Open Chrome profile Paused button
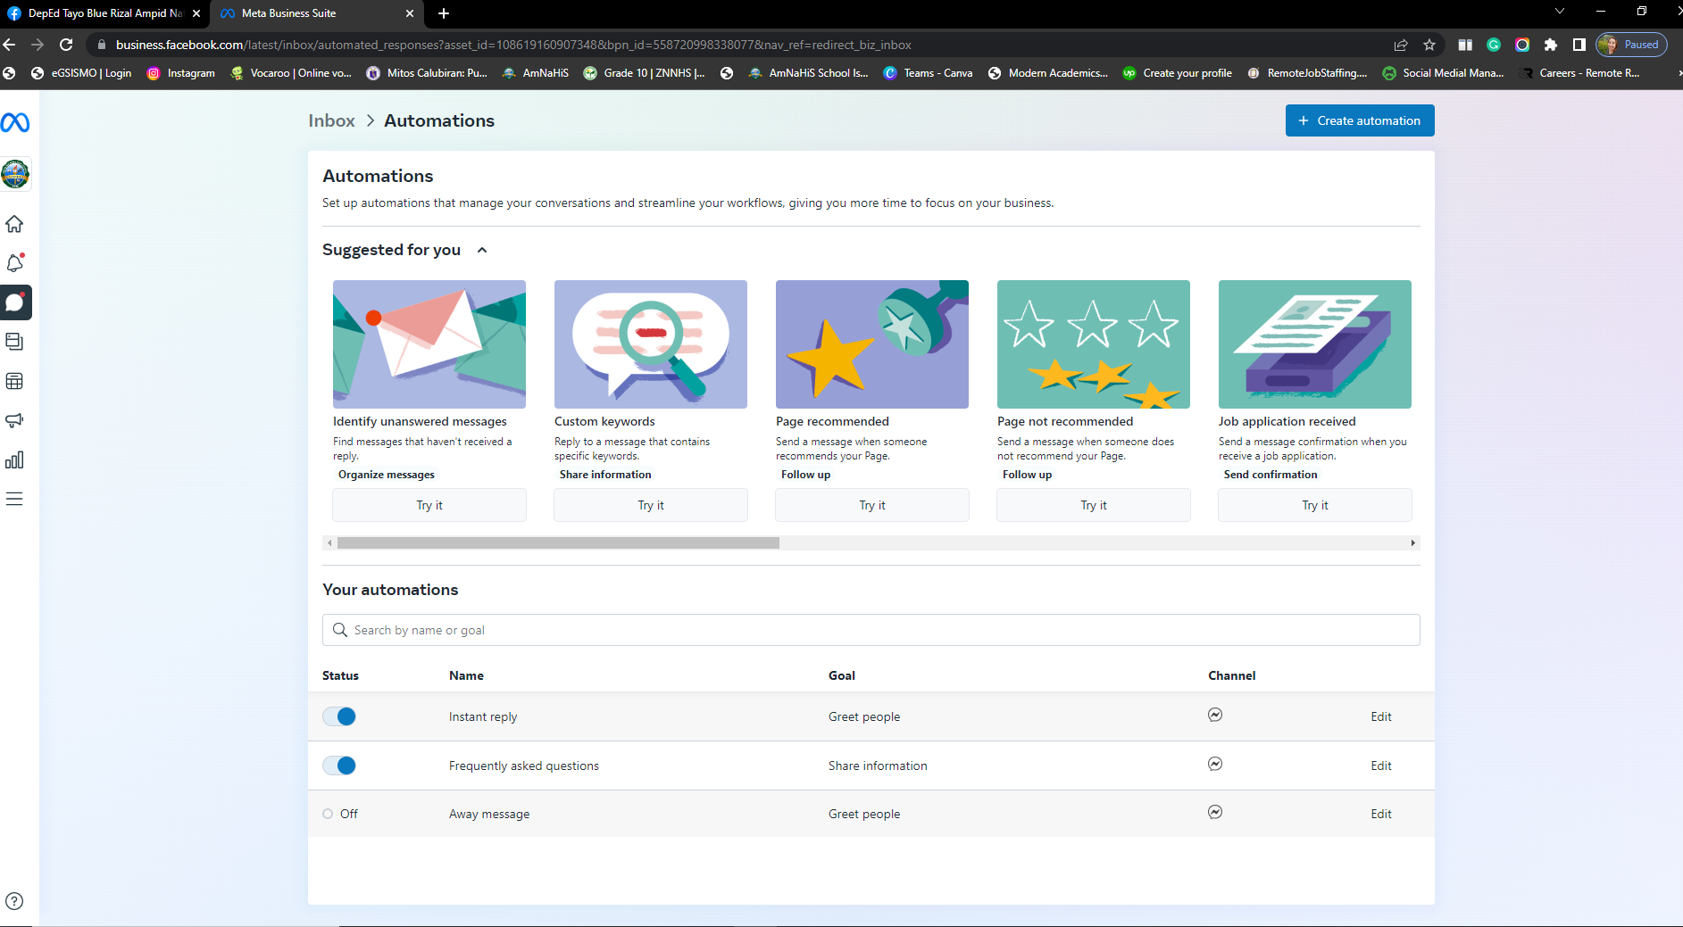The image size is (1683, 927). 1631,45
